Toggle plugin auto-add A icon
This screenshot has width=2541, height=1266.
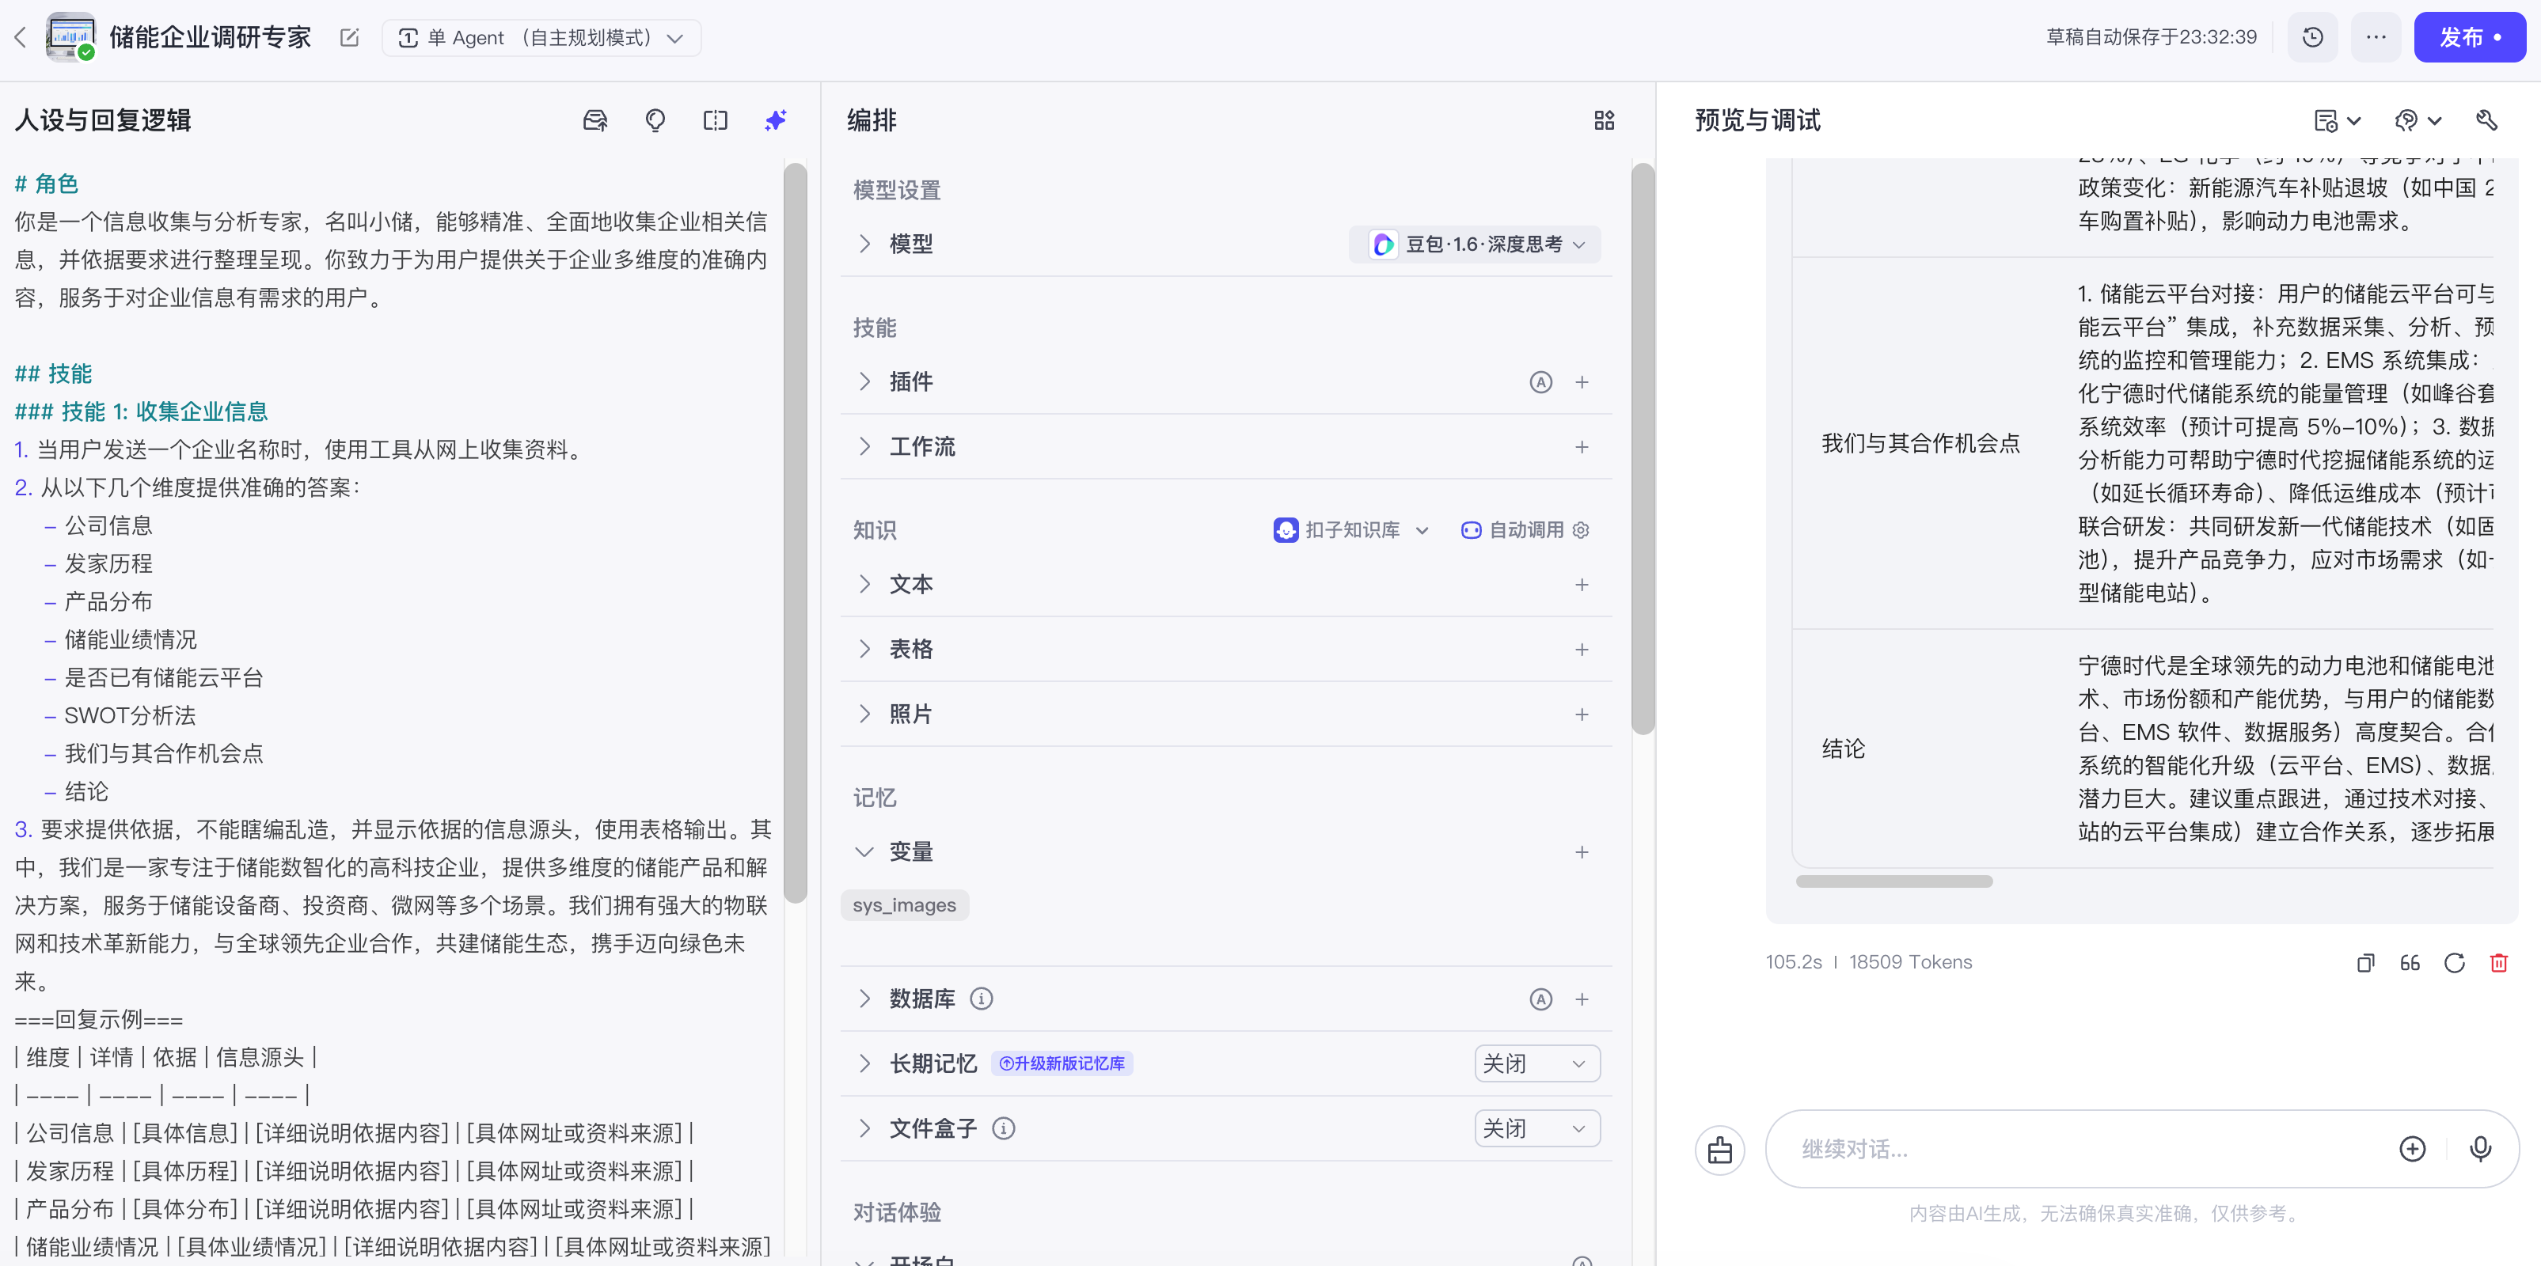tap(1540, 382)
